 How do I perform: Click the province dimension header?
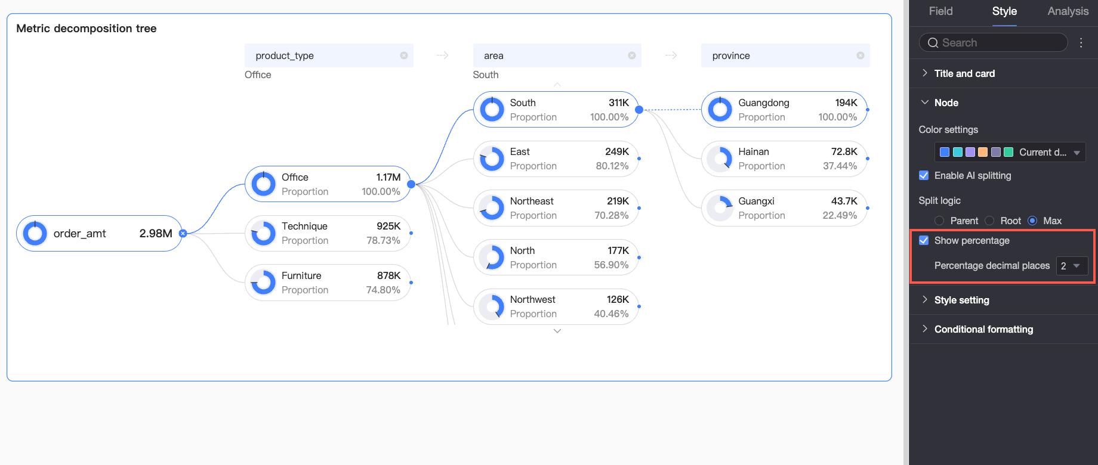tap(785, 55)
